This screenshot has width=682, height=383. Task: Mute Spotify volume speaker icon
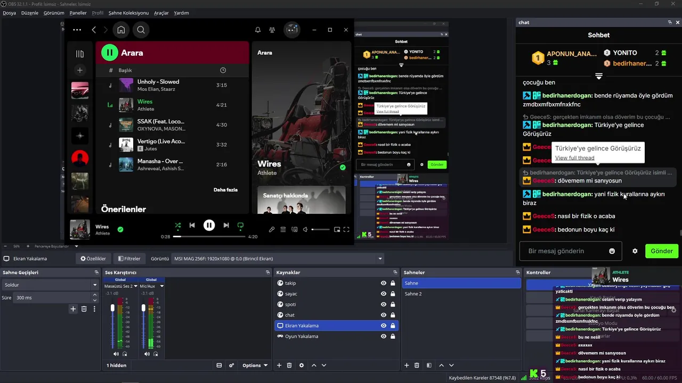tap(305, 229)
